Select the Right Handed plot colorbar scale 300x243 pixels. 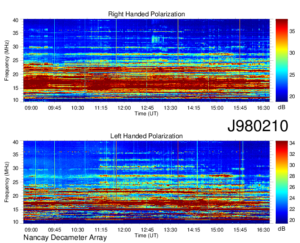point(281,60)
